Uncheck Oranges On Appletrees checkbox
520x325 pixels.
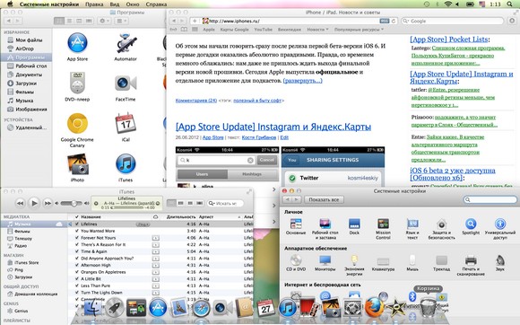click(77, 272)
